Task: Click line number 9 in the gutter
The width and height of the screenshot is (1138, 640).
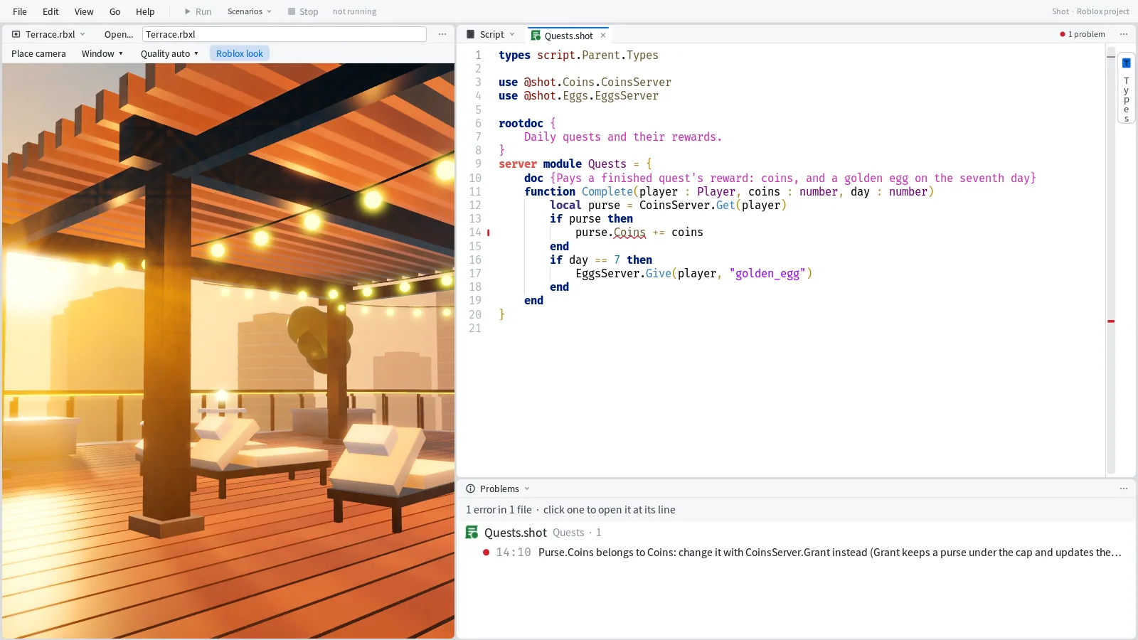Action: click(x=478, y=164)
